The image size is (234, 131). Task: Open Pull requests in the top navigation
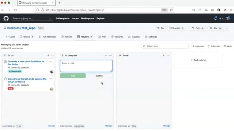click(x=63, y=19)
